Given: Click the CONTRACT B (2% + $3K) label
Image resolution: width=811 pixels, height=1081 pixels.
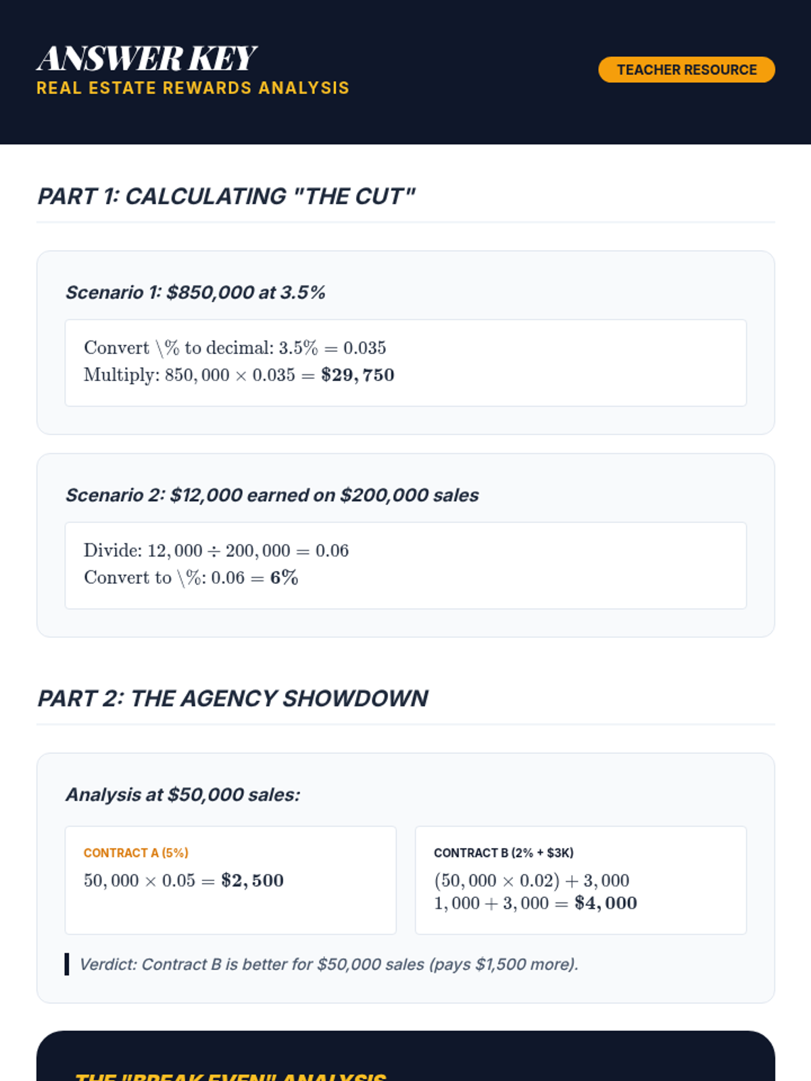Looking at the screenshot, I should (503, 853).
